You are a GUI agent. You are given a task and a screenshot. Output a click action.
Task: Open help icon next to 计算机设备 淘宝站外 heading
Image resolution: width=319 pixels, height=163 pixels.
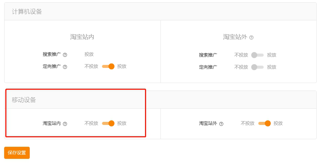pos(252,37)
